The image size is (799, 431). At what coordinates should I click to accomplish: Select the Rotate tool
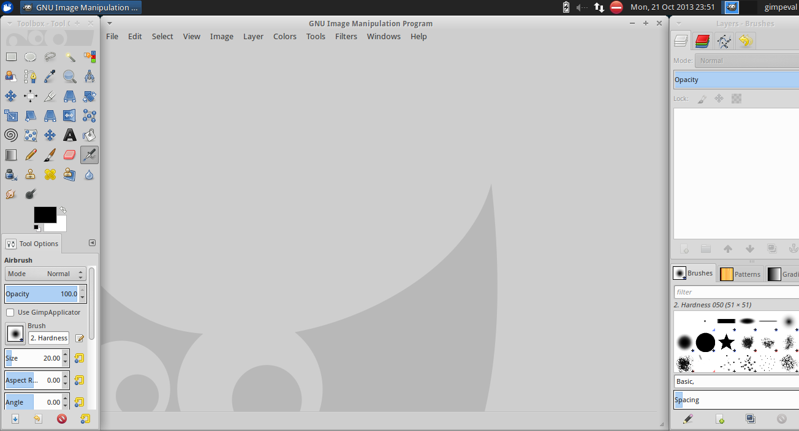89,96
